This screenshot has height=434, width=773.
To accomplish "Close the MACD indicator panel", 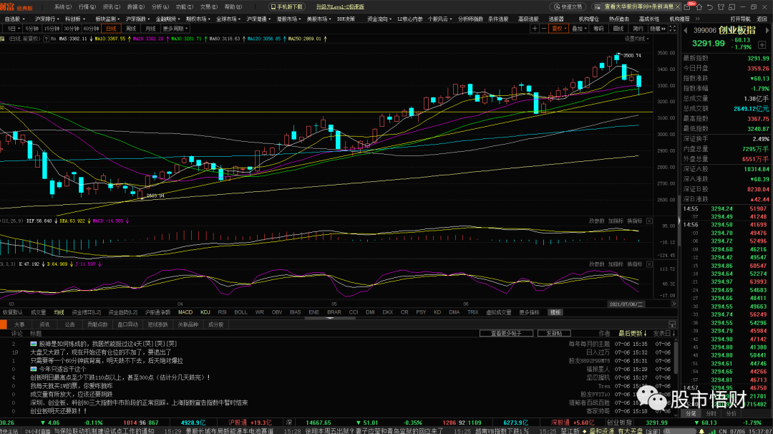I will (x=649, y=221).
